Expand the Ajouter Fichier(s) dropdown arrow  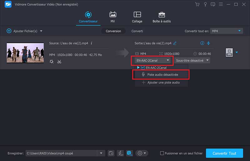coord(41,31)
